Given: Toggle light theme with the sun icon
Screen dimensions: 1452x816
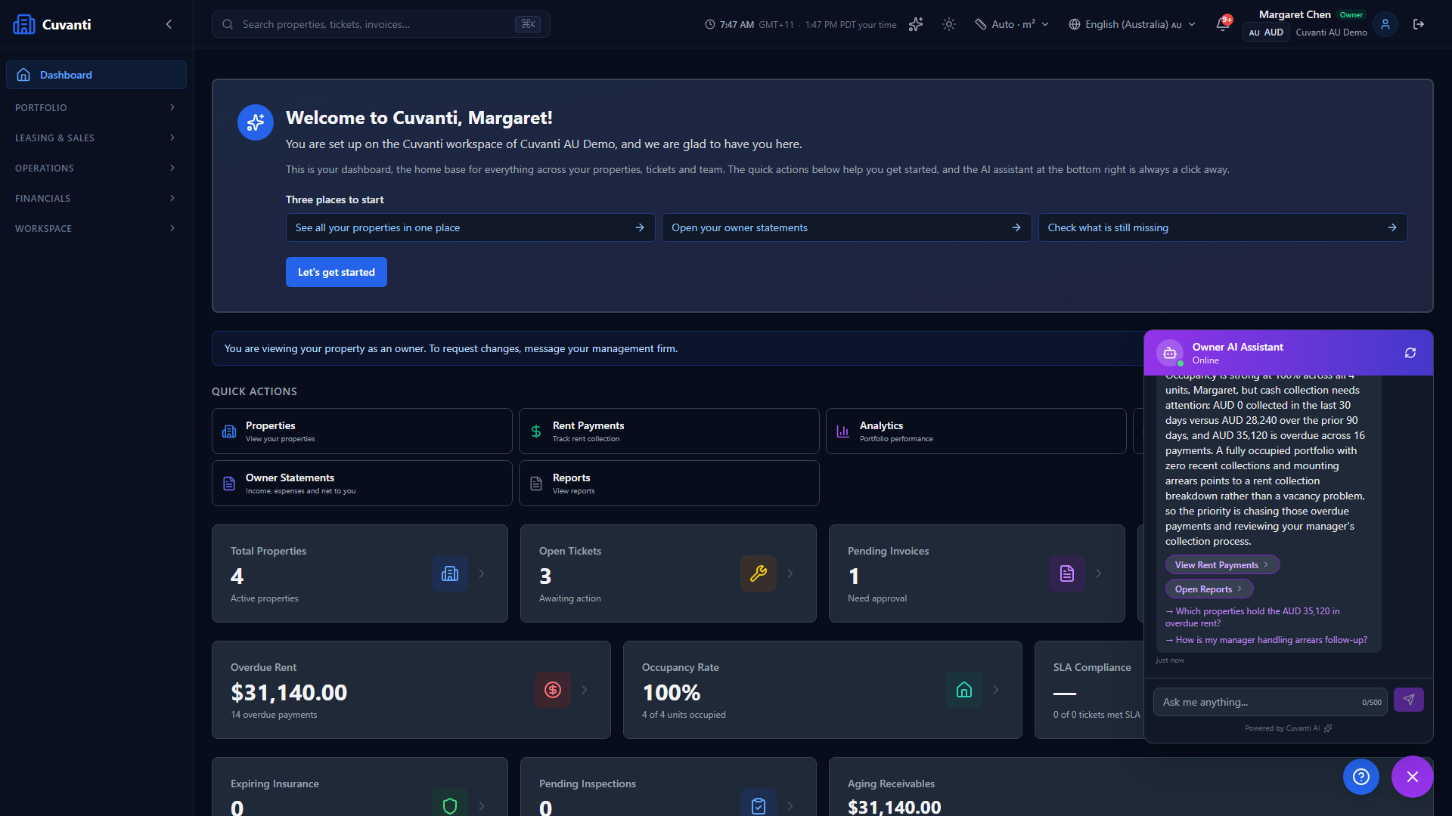Looking at the screenshot, I should pyautogui.click(x=949, y=24).
